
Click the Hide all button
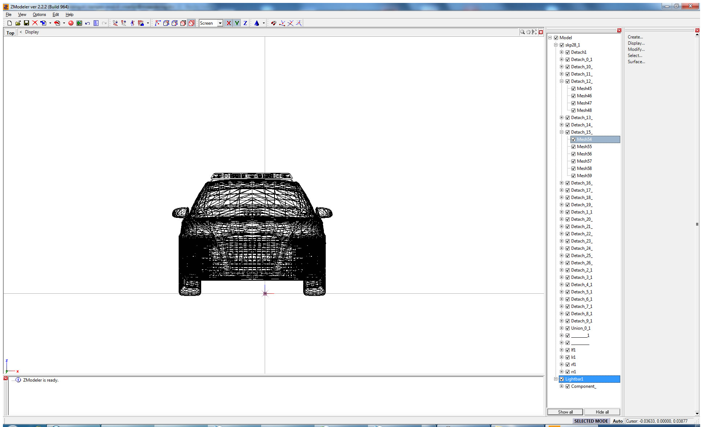[x=602, y=412]
